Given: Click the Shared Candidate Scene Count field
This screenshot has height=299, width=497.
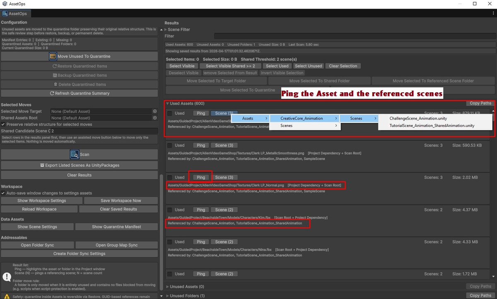Looking at the screenshot, I should (104, 131).
